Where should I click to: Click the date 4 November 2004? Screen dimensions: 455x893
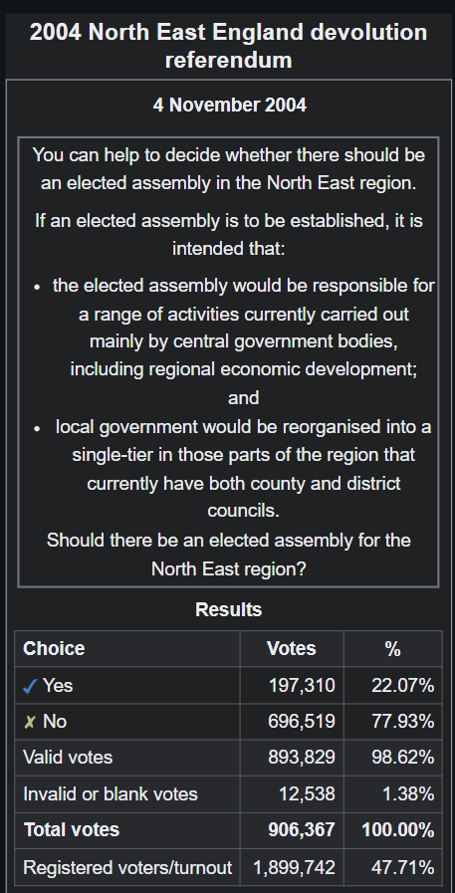click(x=230, y=105)
